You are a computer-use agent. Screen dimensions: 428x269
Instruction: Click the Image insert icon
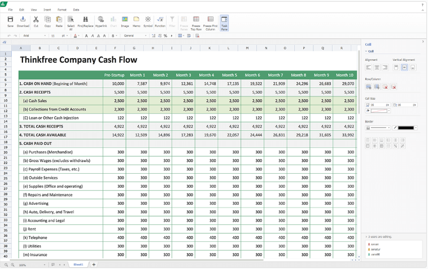[x=125, y=19]
